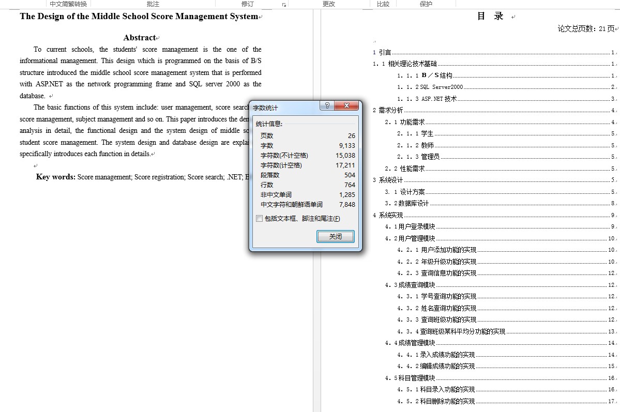Click the Abstract heading

(140, 38)
